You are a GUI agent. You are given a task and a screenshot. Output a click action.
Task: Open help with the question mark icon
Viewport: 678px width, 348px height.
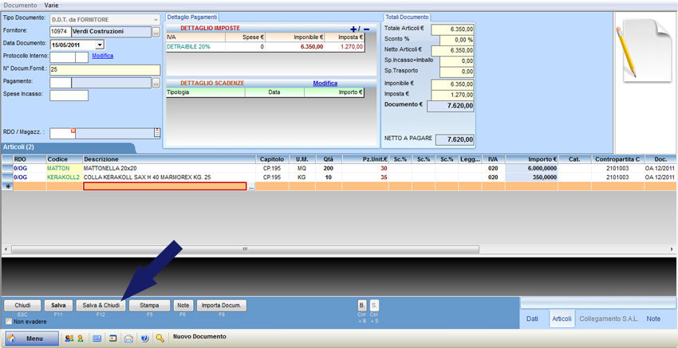pyautogui.click(x=144, y=338)
